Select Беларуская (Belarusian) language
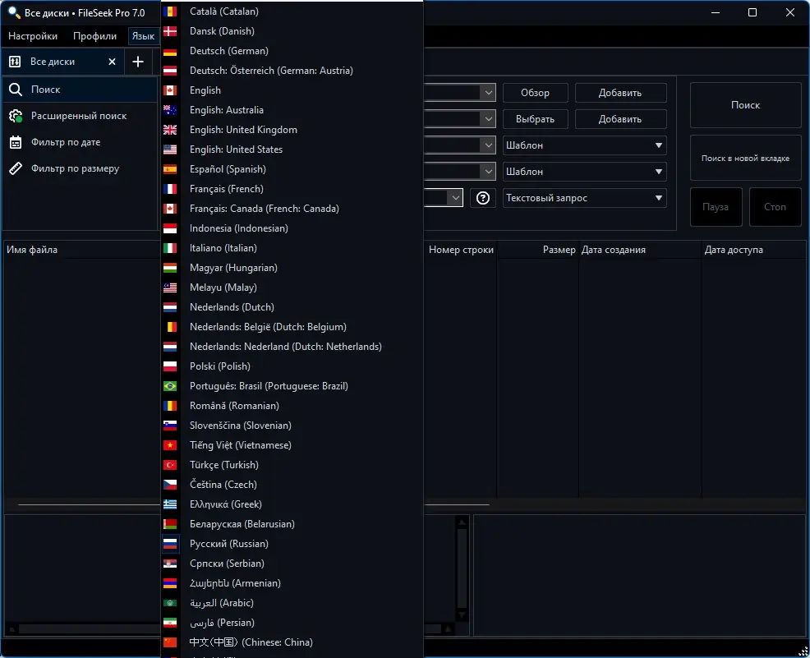The width and height of the screenshot is (810, 658). tap(292, 524)
